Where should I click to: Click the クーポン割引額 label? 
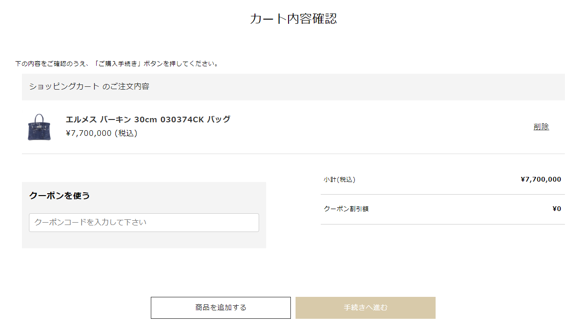(346, 209)
